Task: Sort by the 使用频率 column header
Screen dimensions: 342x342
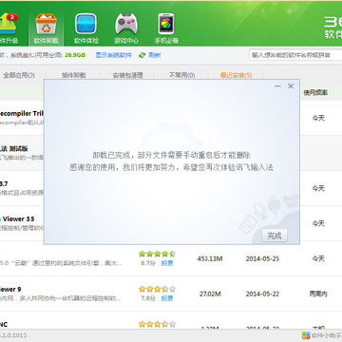Action: [315, 93]
